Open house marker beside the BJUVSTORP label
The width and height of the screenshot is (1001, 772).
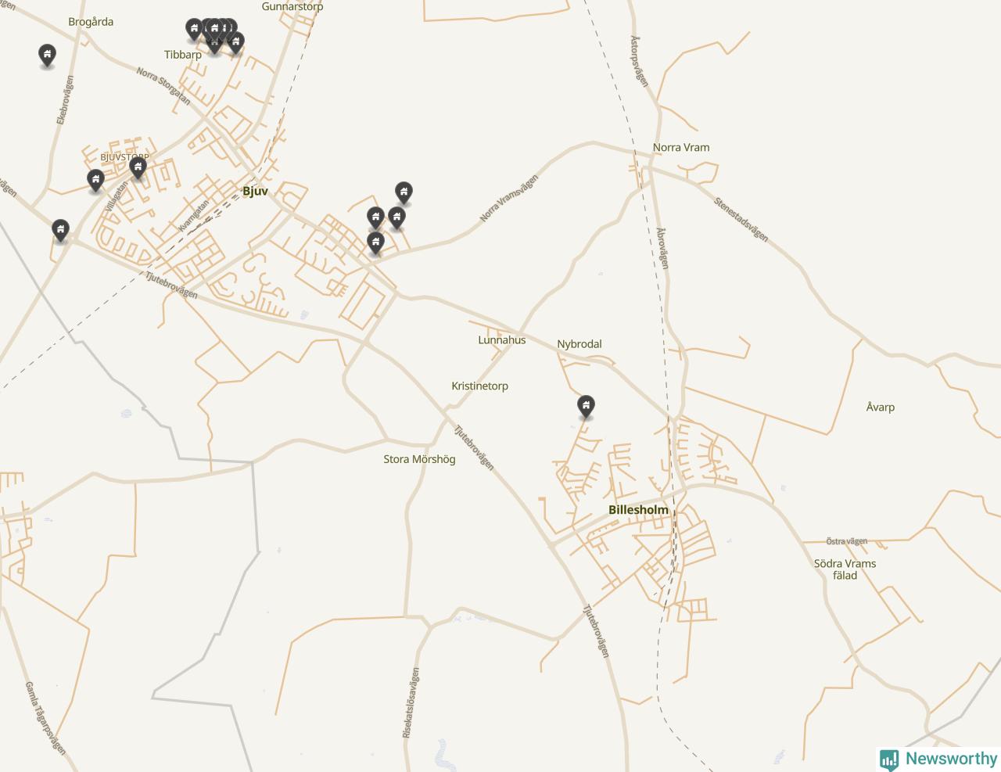click(138, 167)
